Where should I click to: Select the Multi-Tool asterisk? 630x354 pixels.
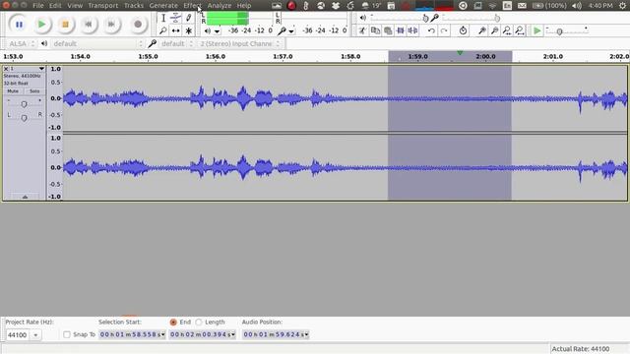pyautogui.click(x=188, y=30)
